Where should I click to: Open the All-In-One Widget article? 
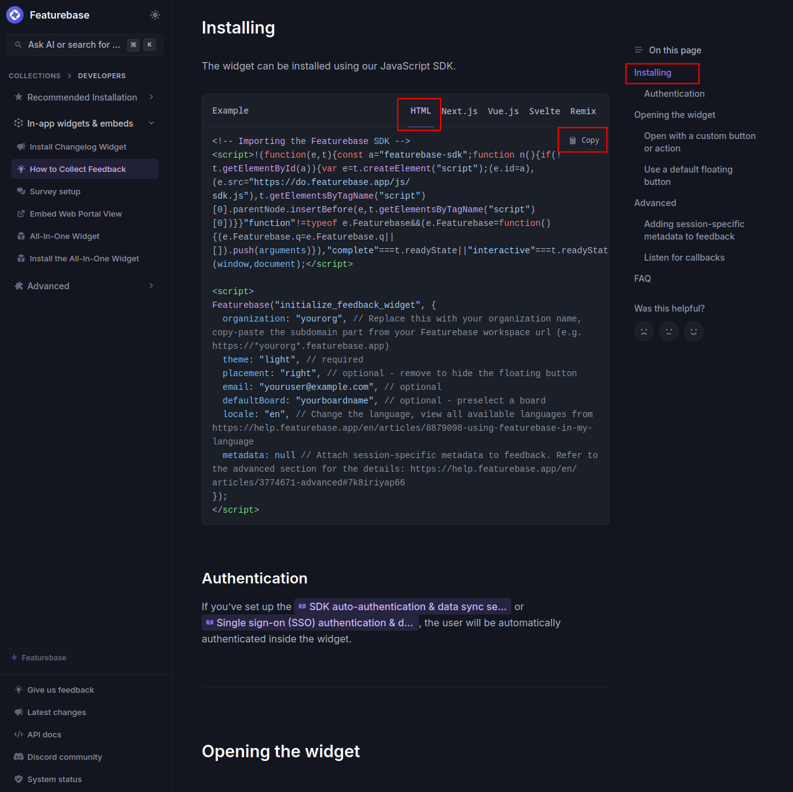65,236
